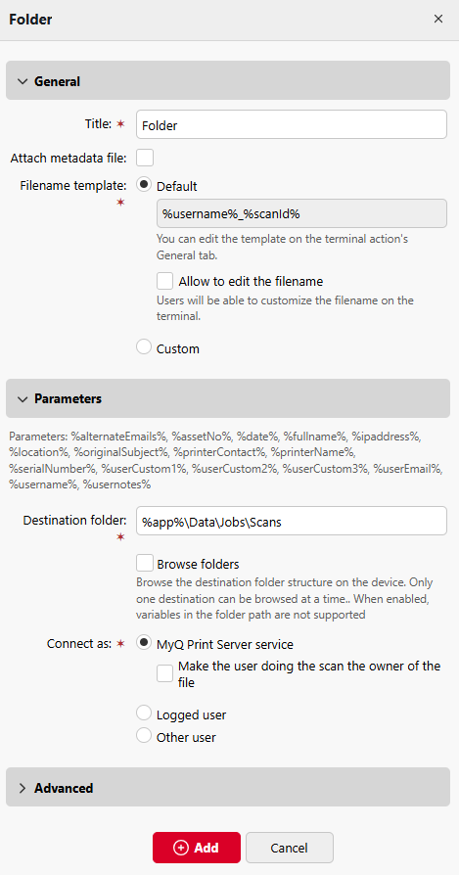Check Make the user owner of file
The image size is (459, 875).
[x=165, y=673]
